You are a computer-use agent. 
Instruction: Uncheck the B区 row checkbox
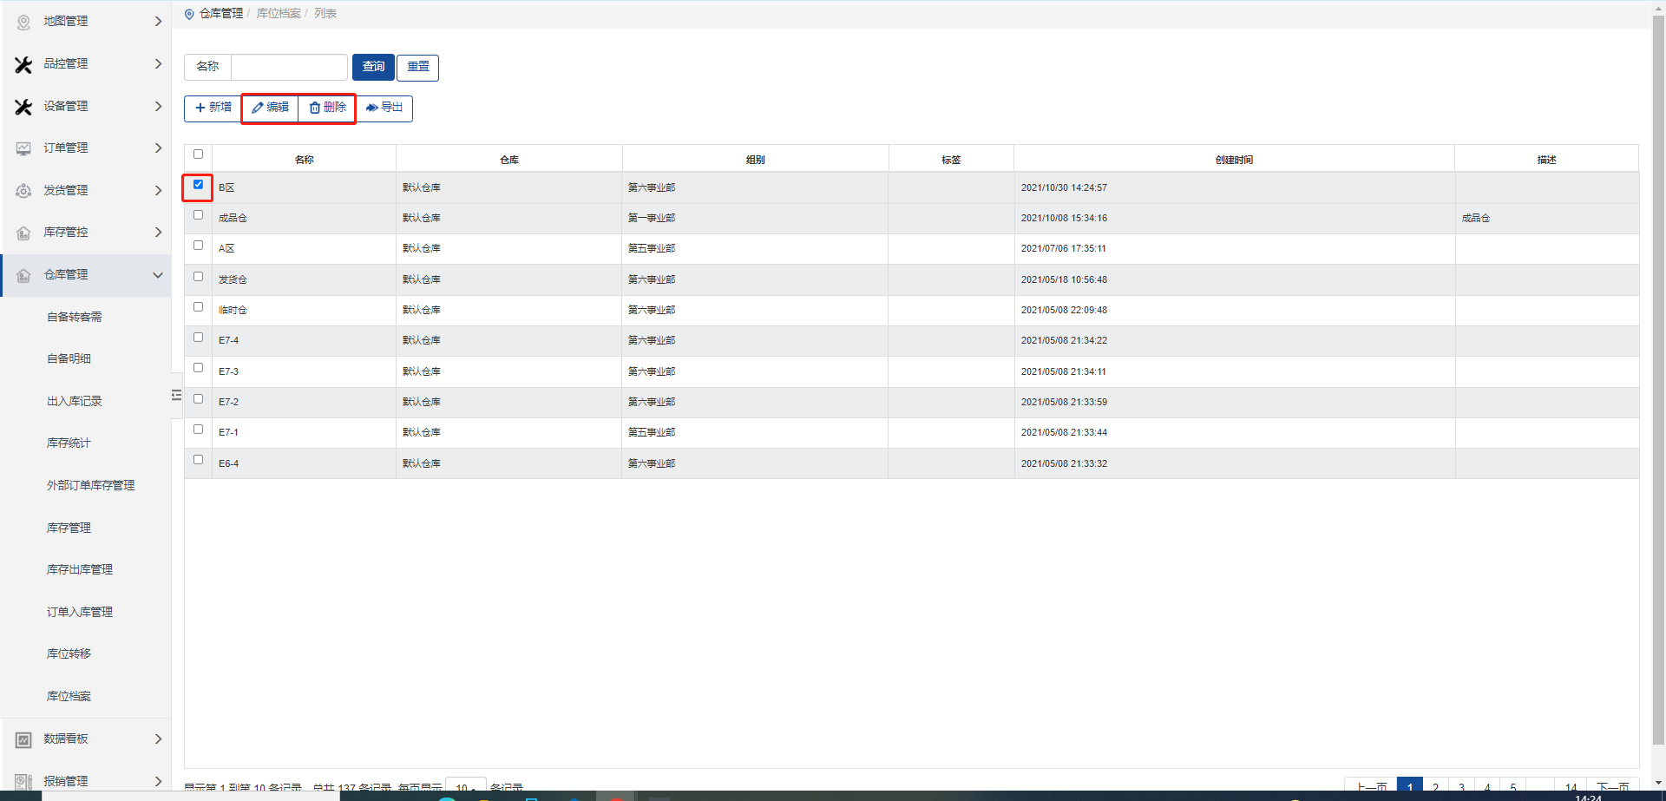pyautogui.click(x=198, y=185)
